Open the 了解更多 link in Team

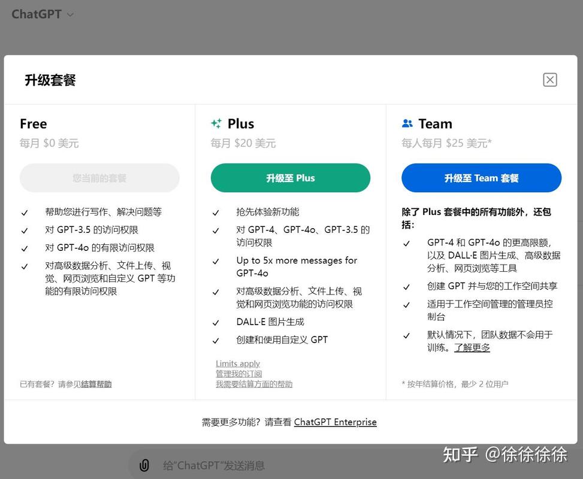[x=472, y=347]
